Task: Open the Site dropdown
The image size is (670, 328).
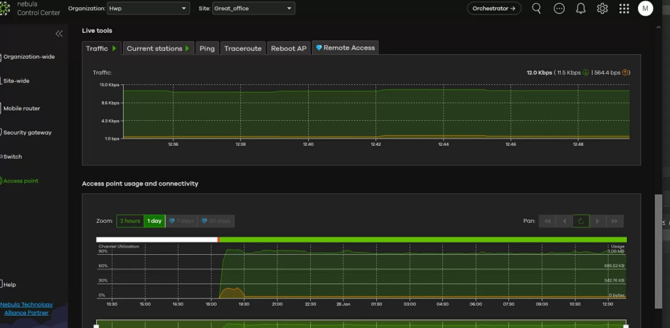Action: tap(253, 8)
